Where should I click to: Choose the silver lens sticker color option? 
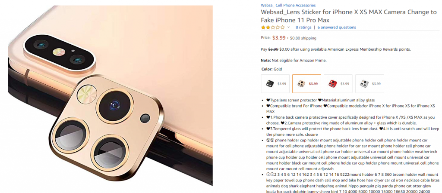[369, 83]
